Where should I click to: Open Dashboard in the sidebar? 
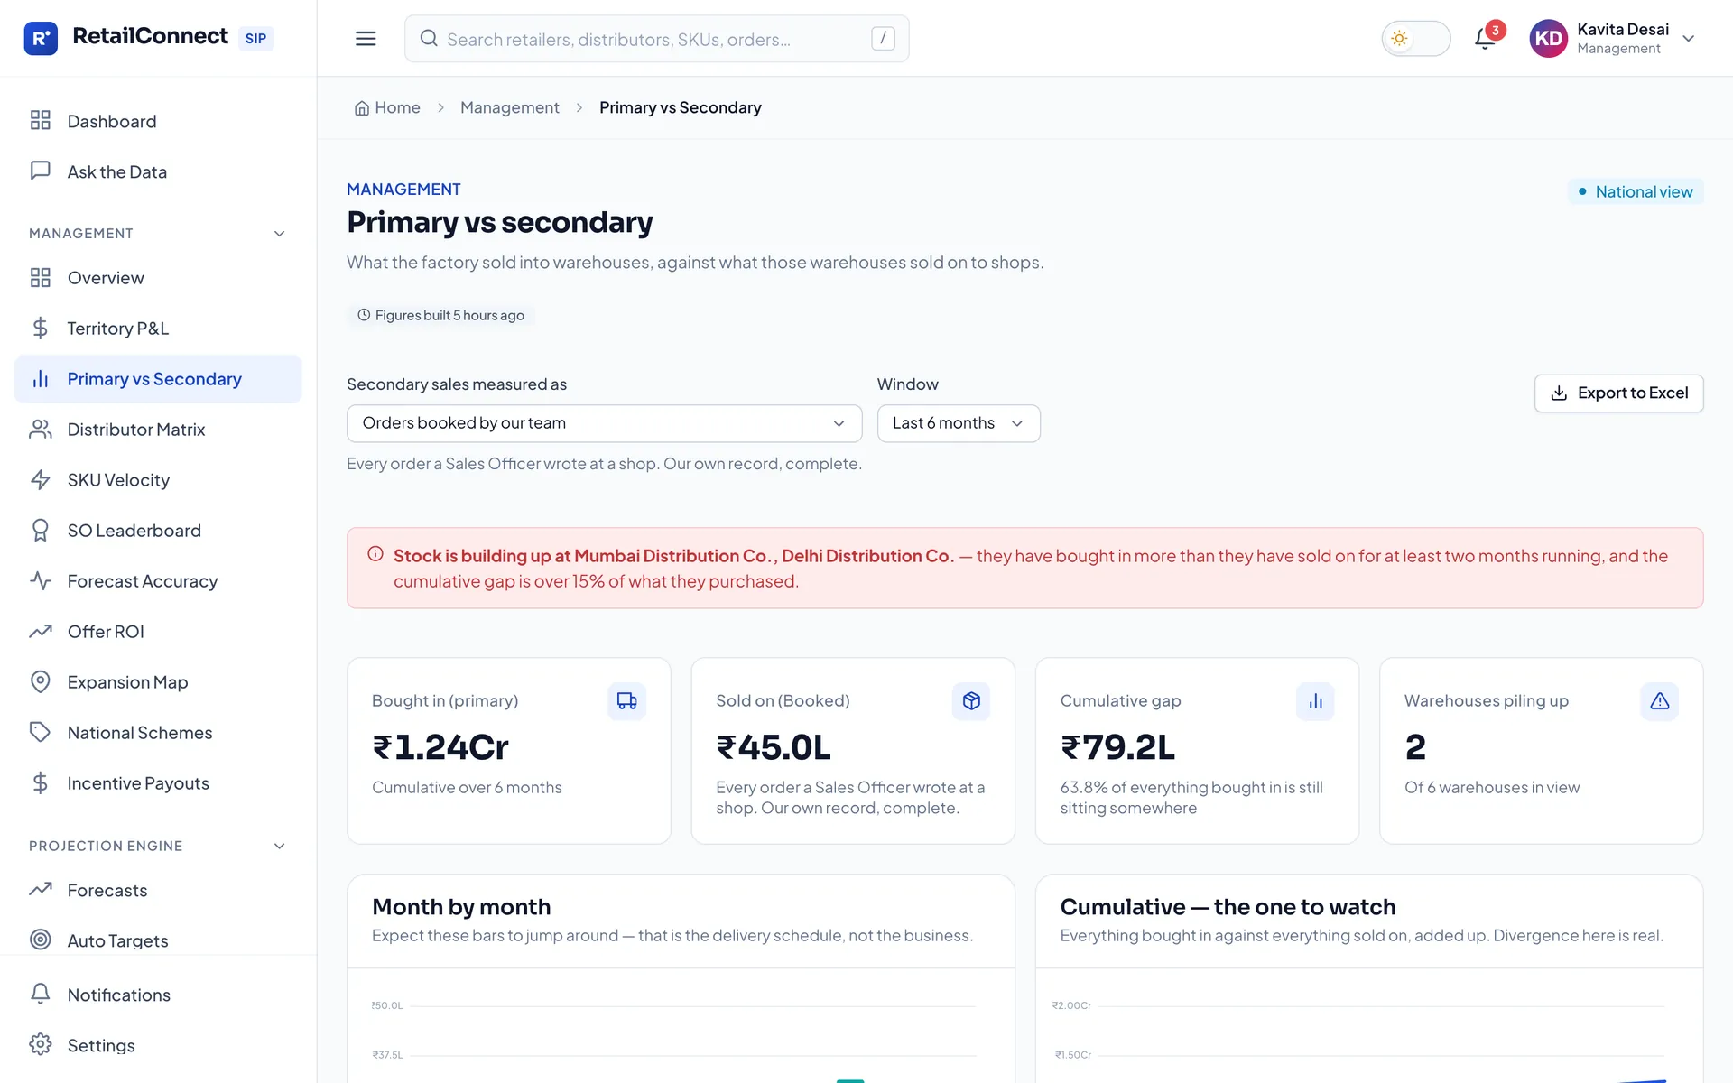[x=158, y=121]
